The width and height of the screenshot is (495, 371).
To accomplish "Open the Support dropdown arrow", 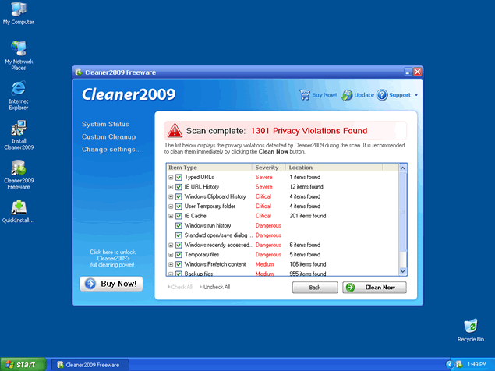I will [416, 96].
